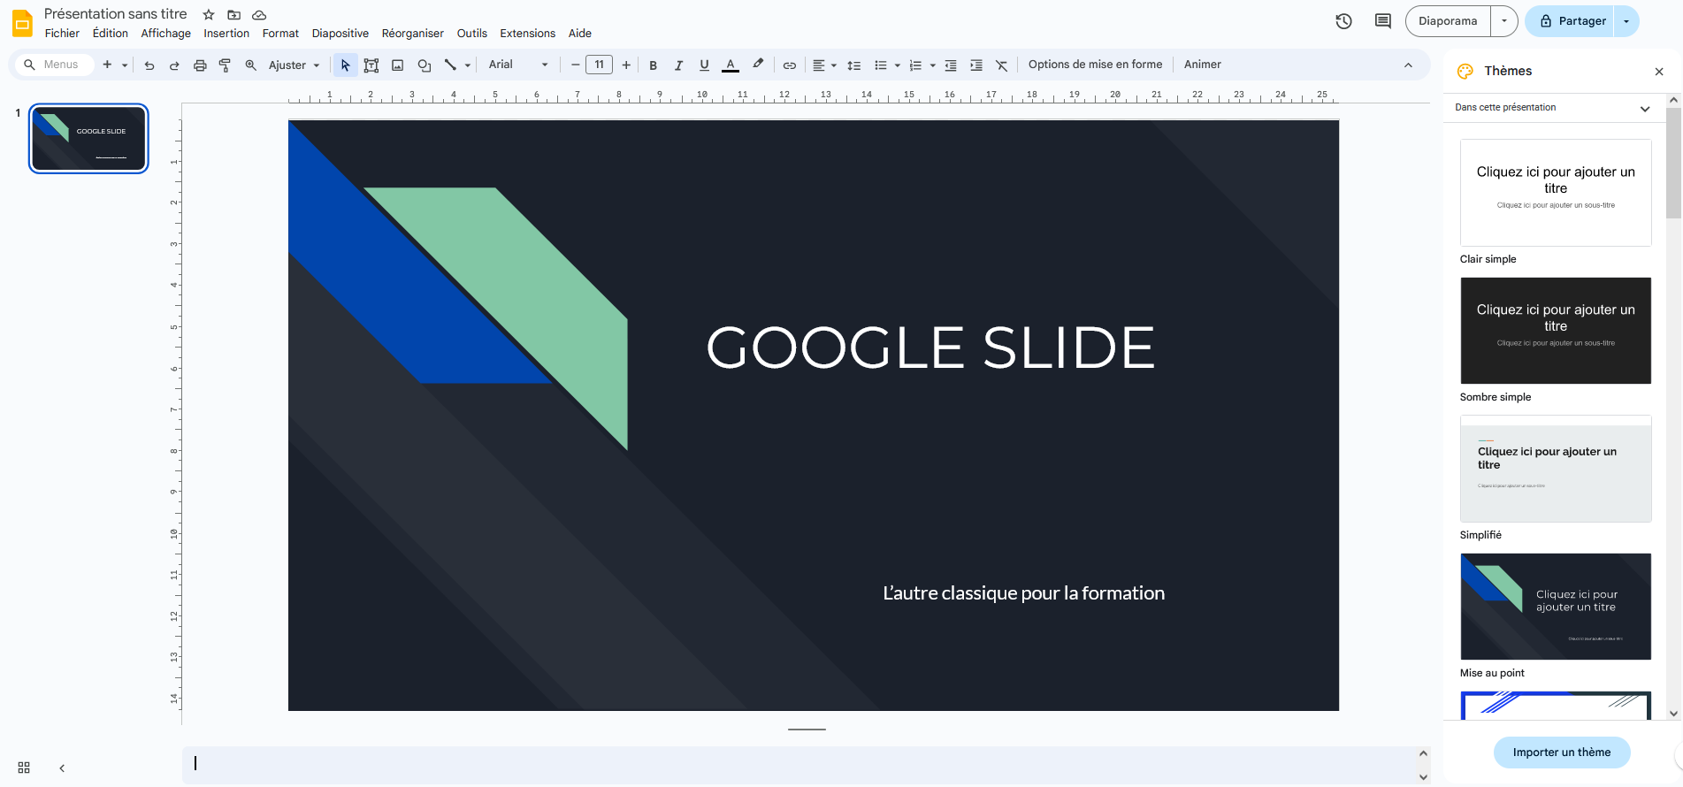
Task: Click Importer un thème button
Action: [x=1562, y=753]
